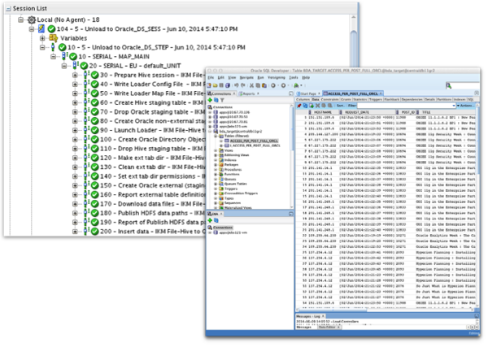Expand the '120 - Make ext tab dir' task

point(75,158)
